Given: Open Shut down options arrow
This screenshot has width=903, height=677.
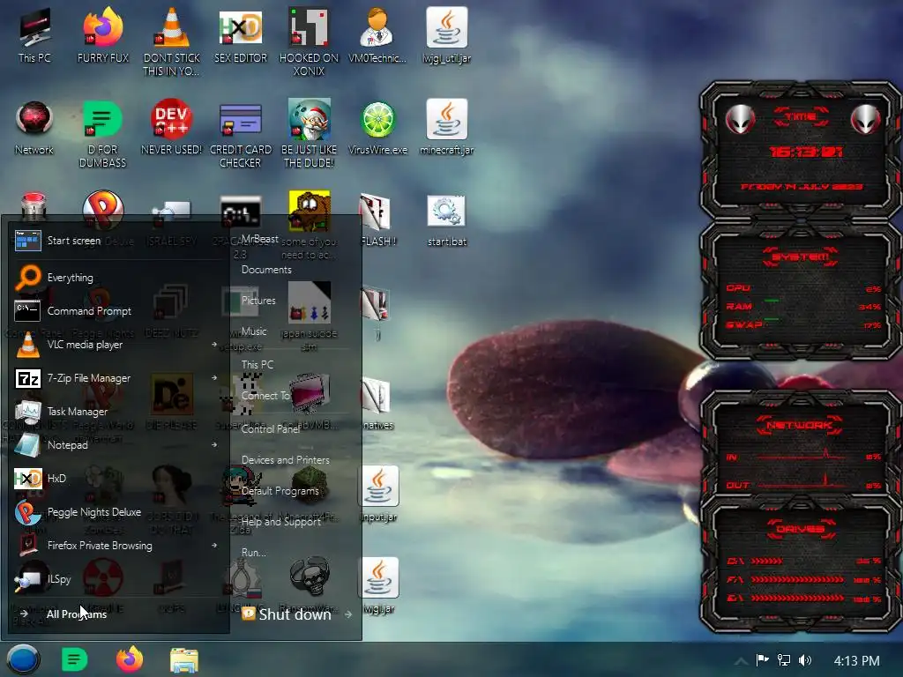Looking at the screenshot, I should [x=347, y=614].
